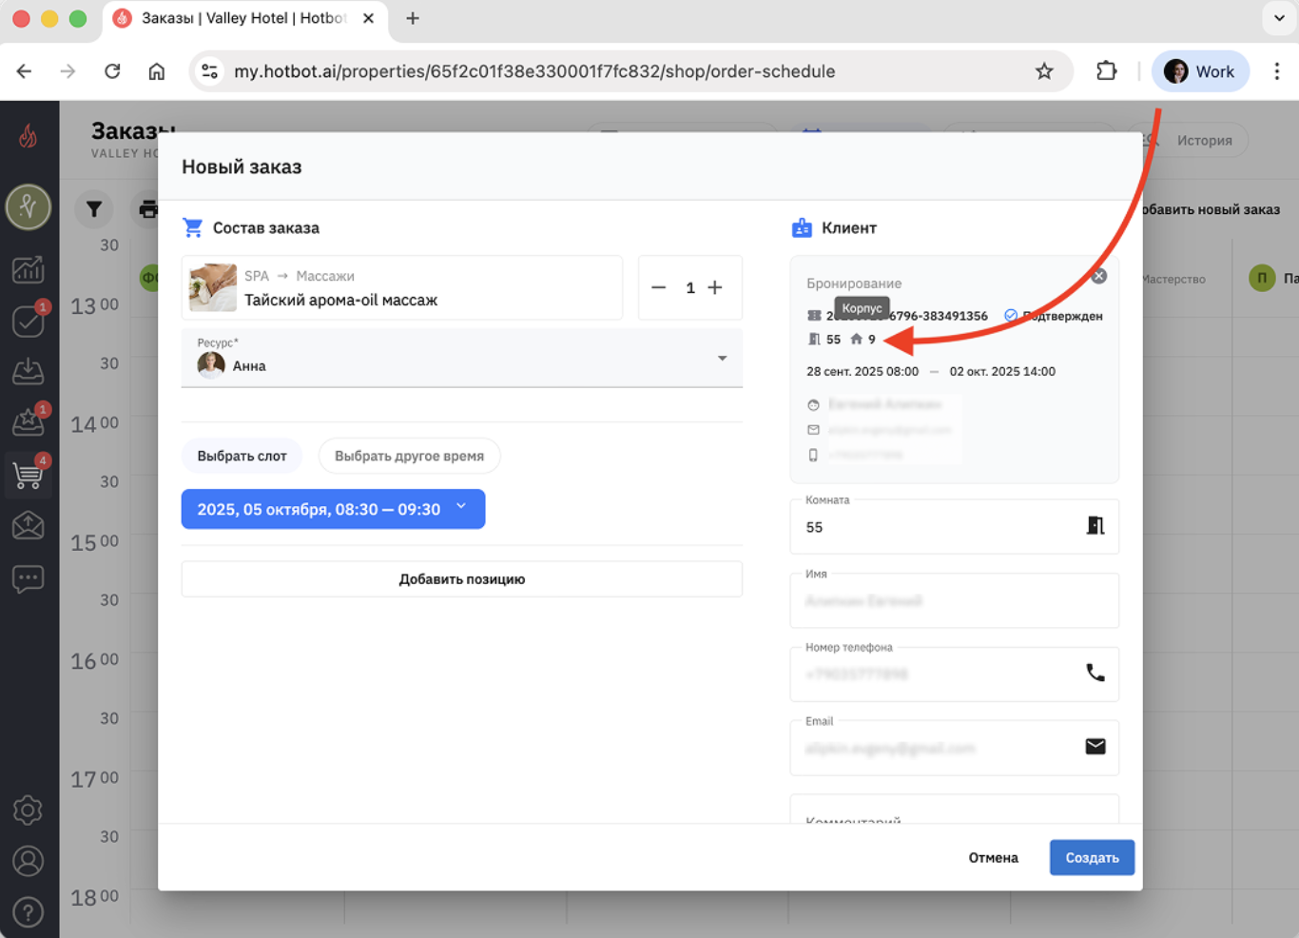Remove the attached booking with X icon
This screenshot has width=1299, height=938.
[1098, 276]
